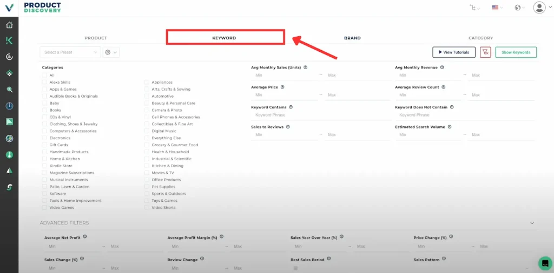
Task: Click the white pyramid sidebar icon
Action: 10,171
